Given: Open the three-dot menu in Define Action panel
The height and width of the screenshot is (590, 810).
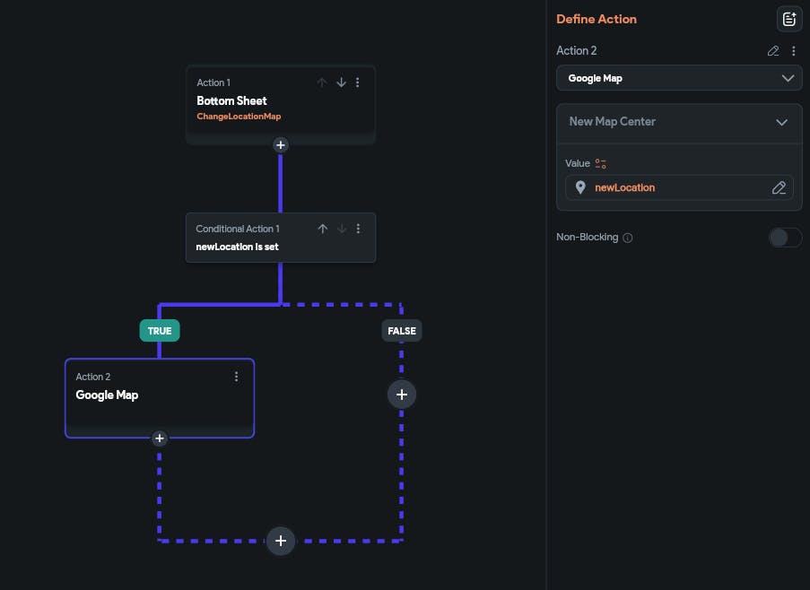Looking at the screenshot, I should (x=793, y=51).
